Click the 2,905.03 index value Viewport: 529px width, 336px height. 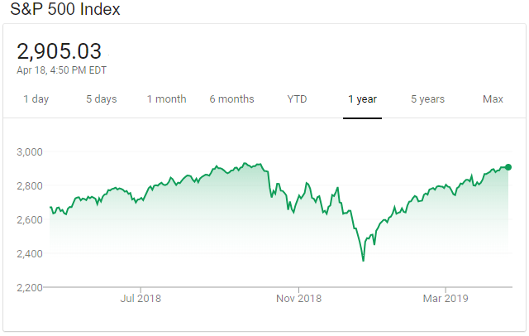click(x=59, y=51)
